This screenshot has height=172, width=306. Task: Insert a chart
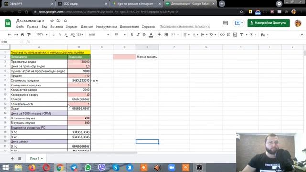click(235, 35)
